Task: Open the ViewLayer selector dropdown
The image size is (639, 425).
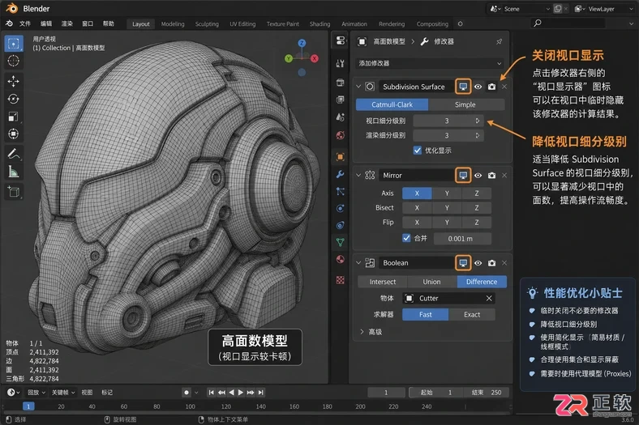Action: [605, 9]
